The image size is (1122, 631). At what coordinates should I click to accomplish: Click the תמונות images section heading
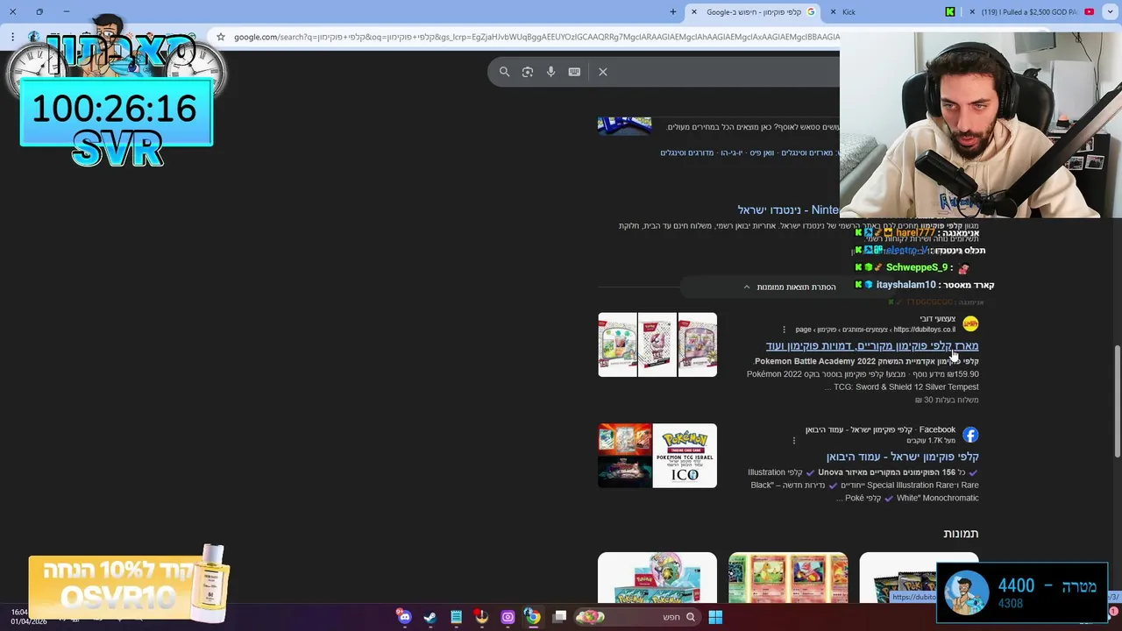961,534
